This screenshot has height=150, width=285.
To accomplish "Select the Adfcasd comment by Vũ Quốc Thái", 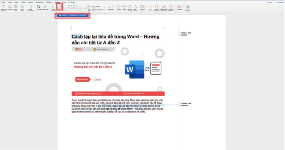I will point(186,34).
